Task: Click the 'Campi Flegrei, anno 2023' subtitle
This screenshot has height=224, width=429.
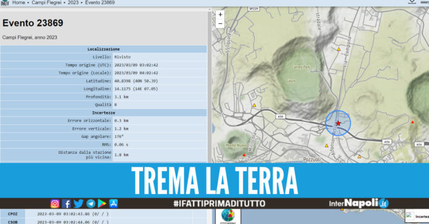Action: [30, 38]
